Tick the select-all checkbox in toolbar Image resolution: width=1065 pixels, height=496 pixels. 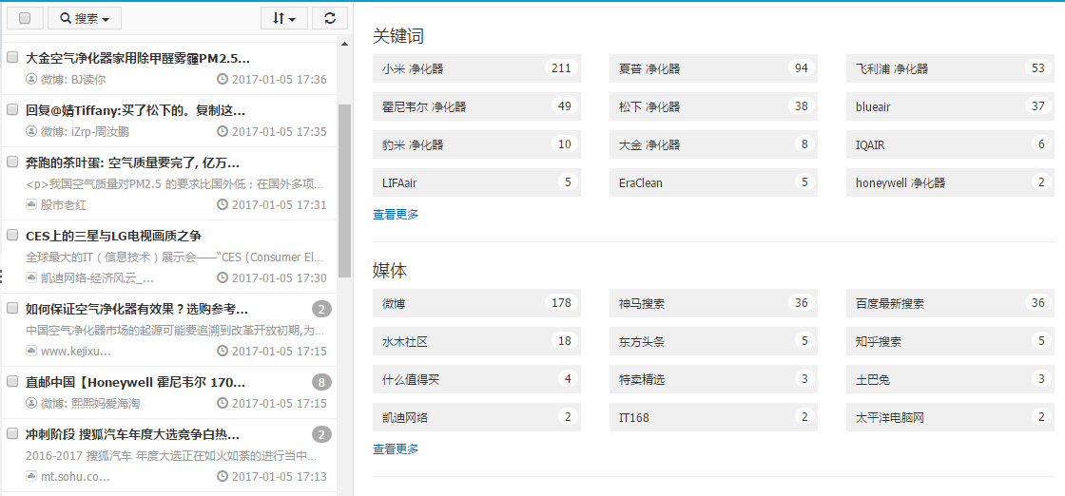pyautogui.click(x=25, y=18)
